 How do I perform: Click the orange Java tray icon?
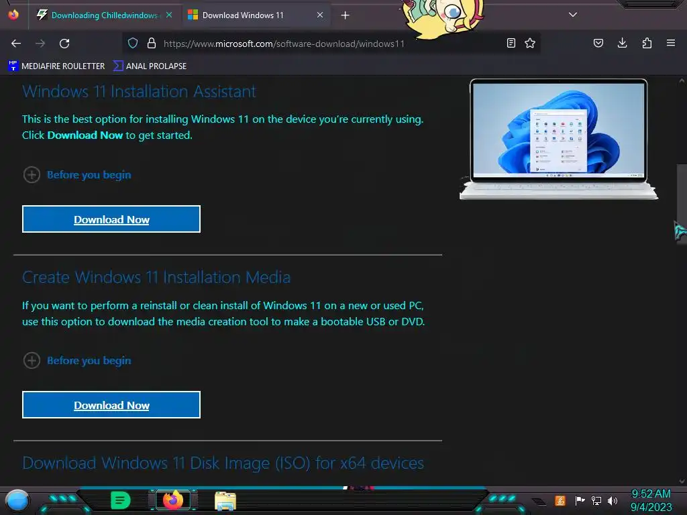[x=560, y=500]
